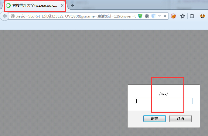This screenshot has height=136, width=208.
Task: Click the orange L extension icon
Action: [203, 16]
